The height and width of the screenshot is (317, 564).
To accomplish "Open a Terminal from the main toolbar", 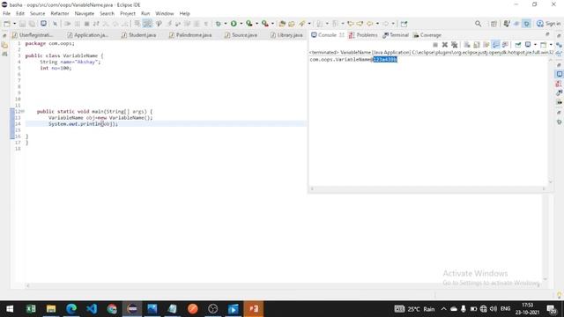I will tap(43, 24).
